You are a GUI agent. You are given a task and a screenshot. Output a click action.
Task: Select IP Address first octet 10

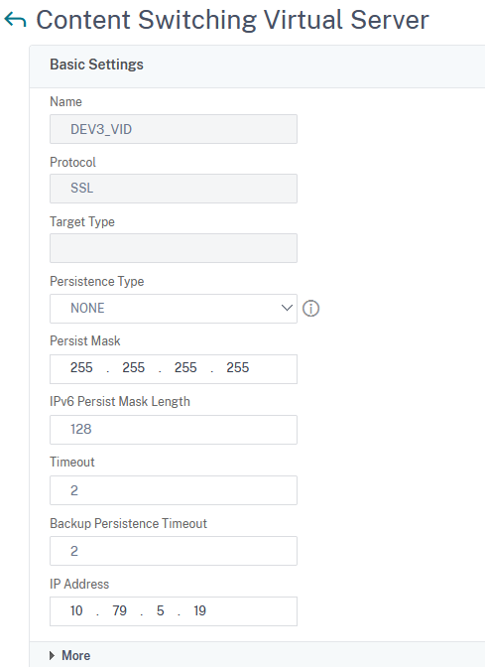click(76, 611)
